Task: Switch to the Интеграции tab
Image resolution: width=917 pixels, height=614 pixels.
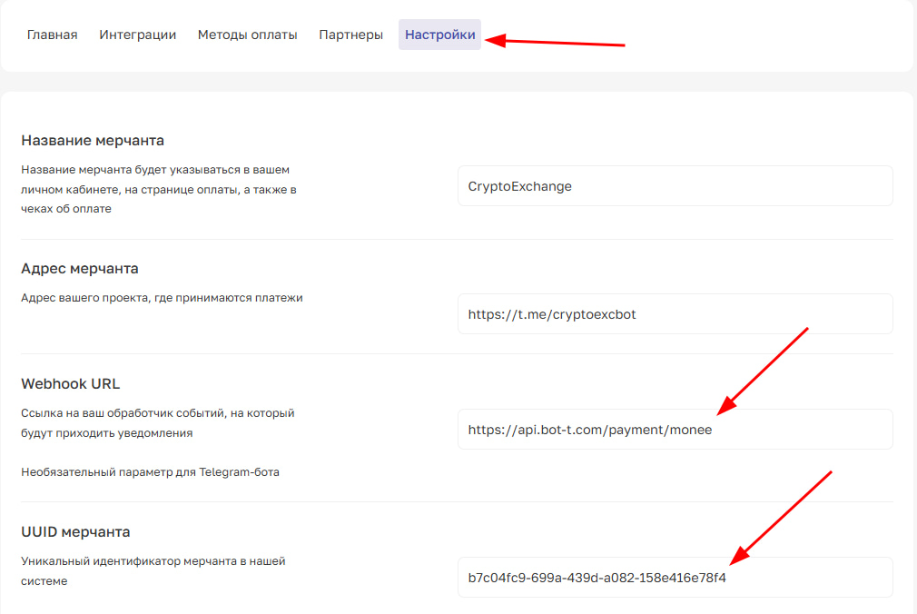Action: click(x=137, y=35)
